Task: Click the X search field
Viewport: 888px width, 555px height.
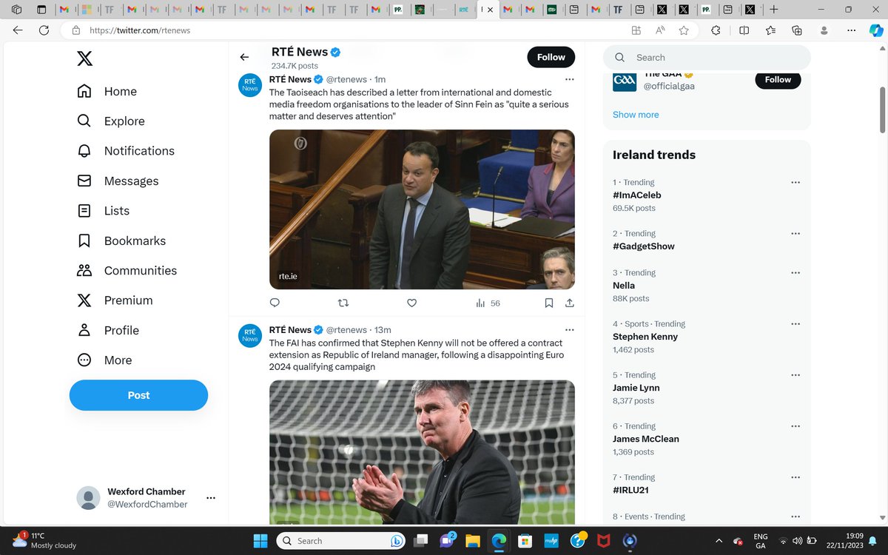Action: tap(707, 57)
